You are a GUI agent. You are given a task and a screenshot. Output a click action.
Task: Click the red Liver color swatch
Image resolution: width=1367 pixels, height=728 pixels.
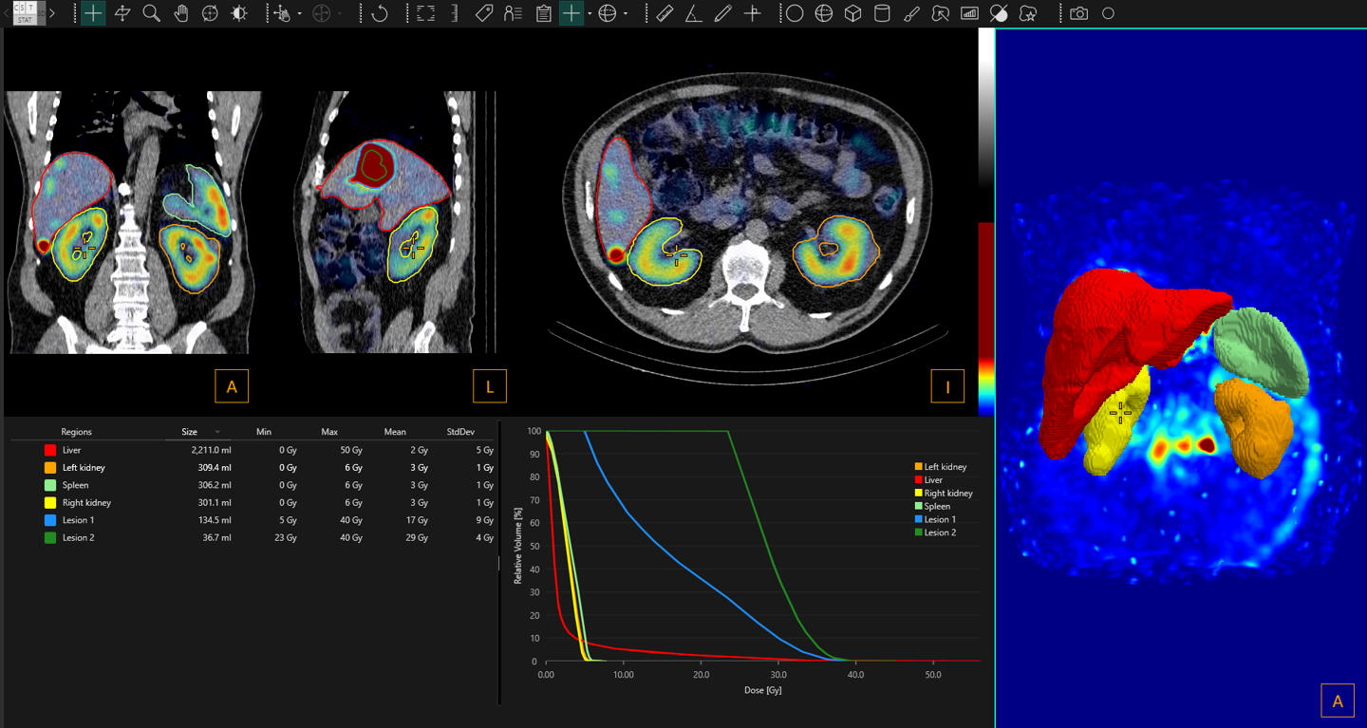(x=50, y=451)
